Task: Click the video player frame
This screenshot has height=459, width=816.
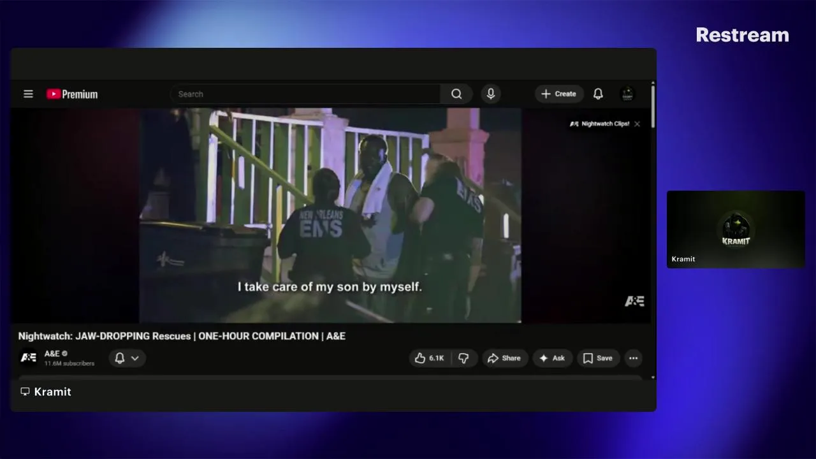Action: coord(330,215)
